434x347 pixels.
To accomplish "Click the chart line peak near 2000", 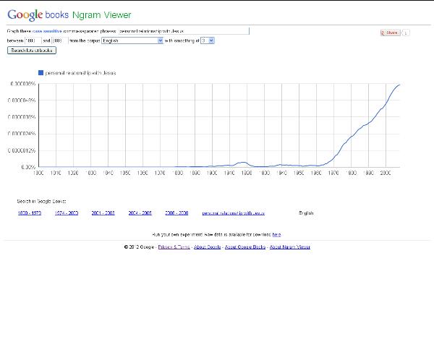I will coord(399,85).
